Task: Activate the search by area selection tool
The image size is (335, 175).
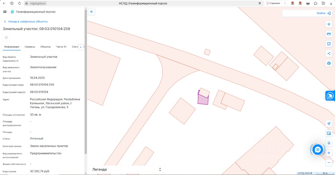Action: pos(329,44)
